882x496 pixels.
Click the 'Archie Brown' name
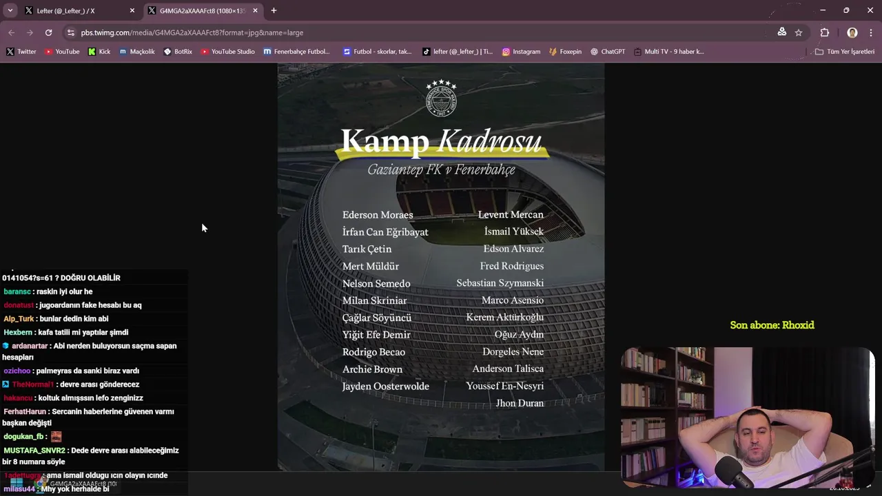point(372,369)
